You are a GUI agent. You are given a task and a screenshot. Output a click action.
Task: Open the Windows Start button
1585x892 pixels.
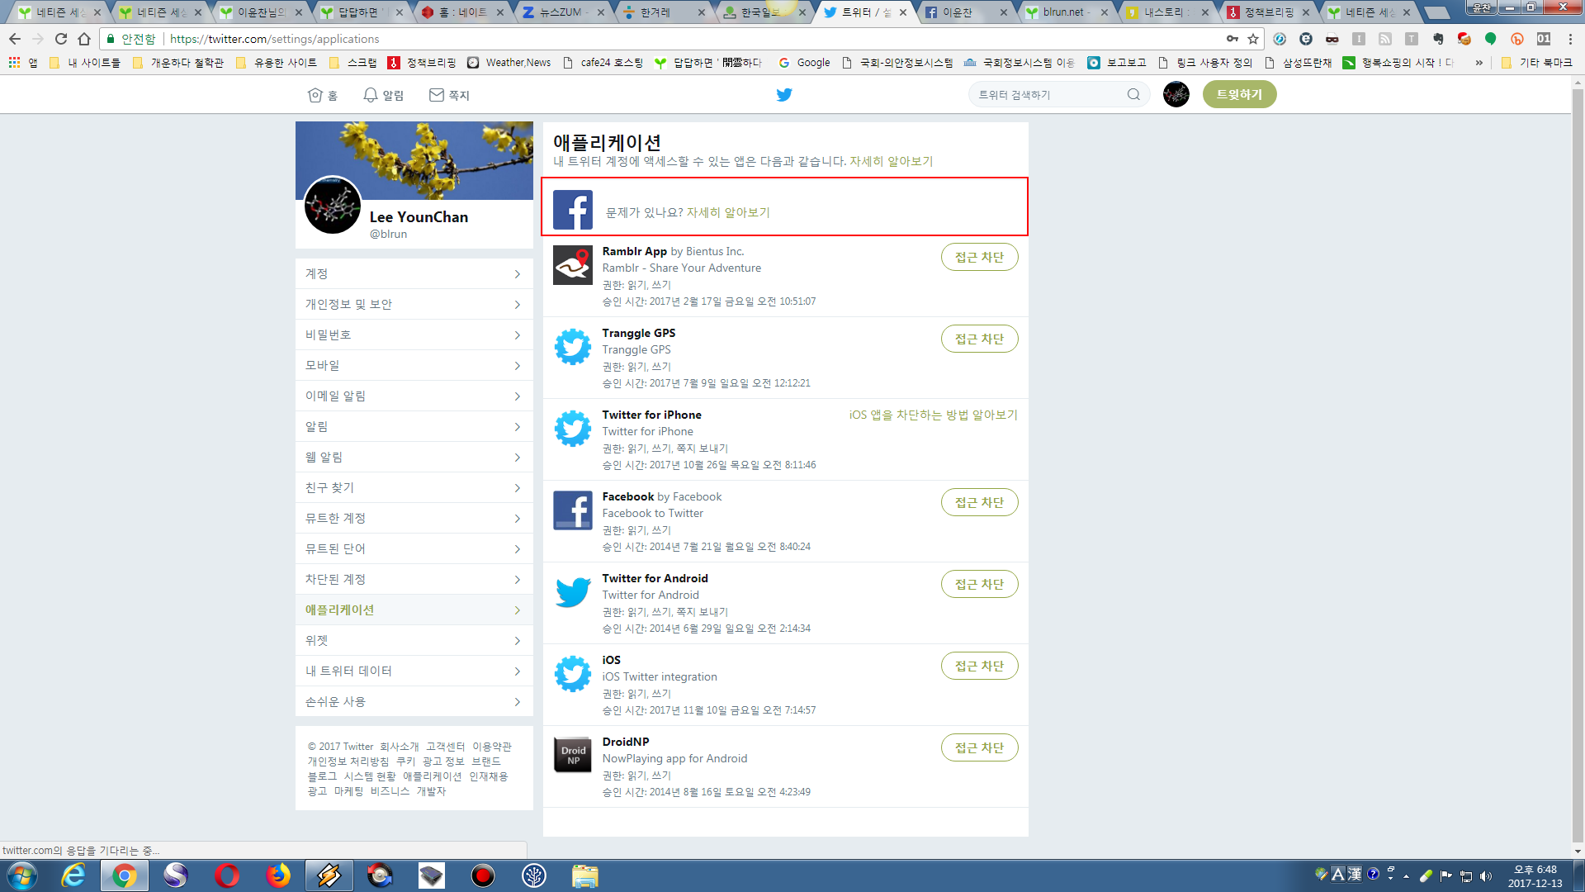(22, 875)
